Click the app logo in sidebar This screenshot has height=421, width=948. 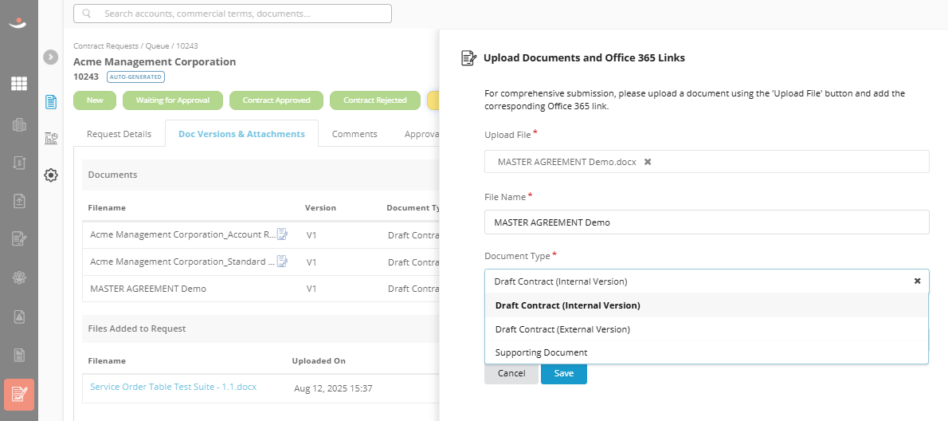coord(19,22)
